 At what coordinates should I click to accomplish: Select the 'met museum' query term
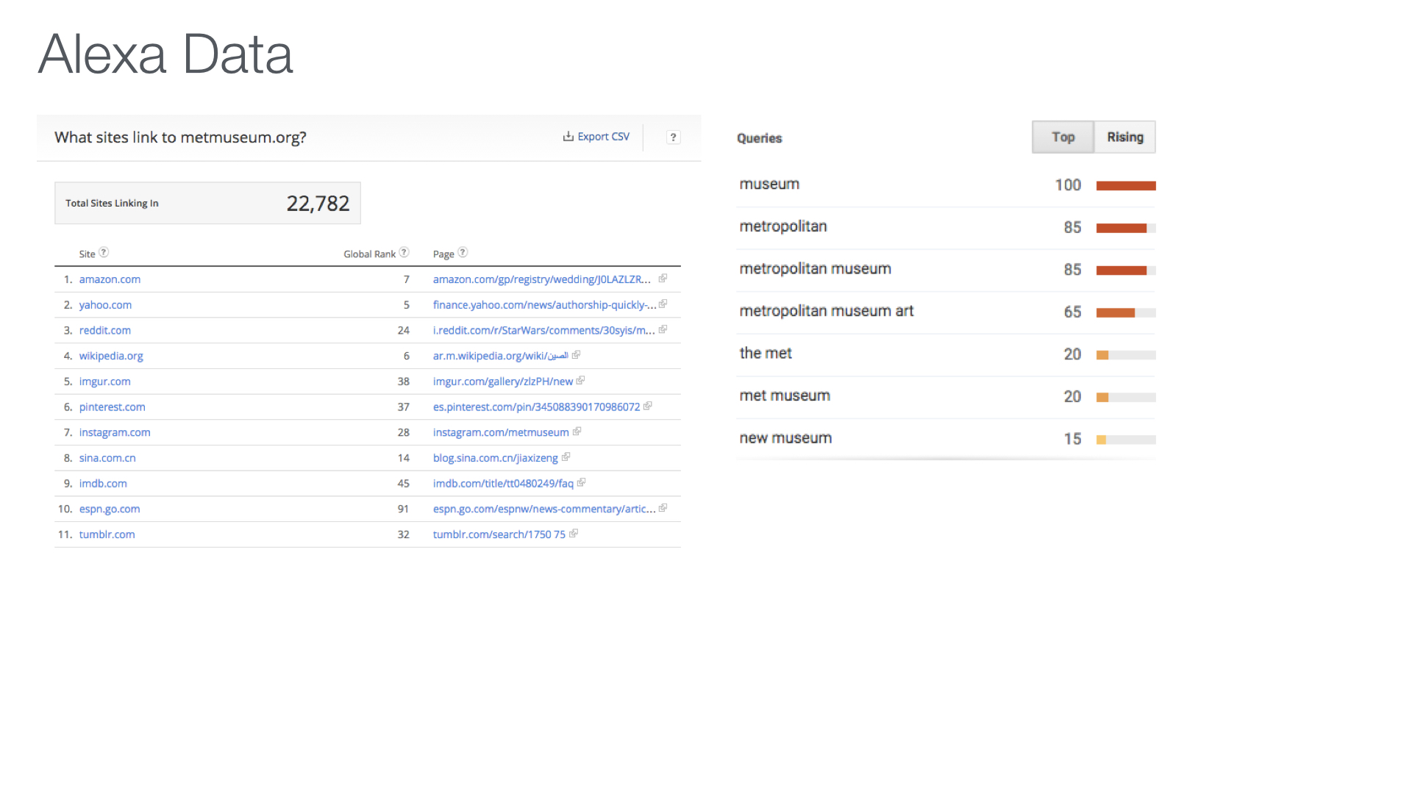click(x=785, y=396)
